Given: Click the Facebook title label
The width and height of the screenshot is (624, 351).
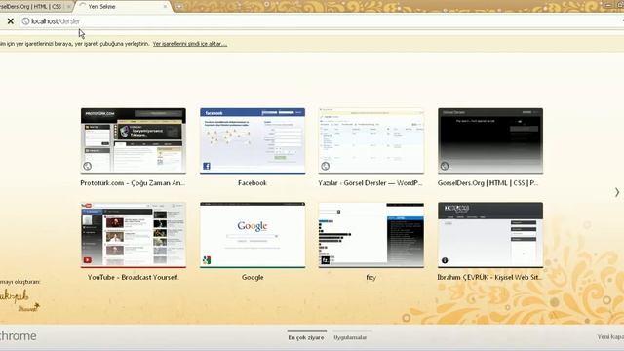Looking at the screenshot, I should coord(253,183).
